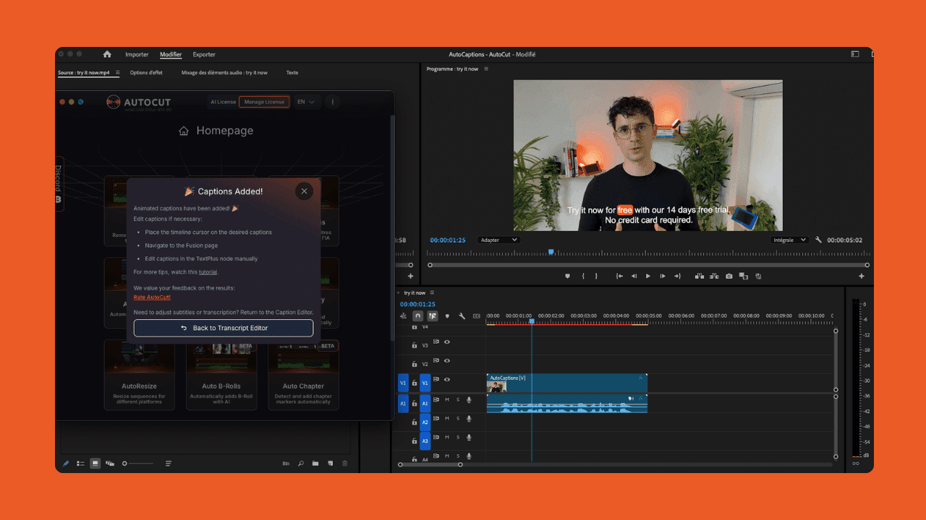Image resolution: width=926 pixels, height=520 pixels.
Task: Open the Intégrale playback resolution dropdown
Action: tap(789, 240)
